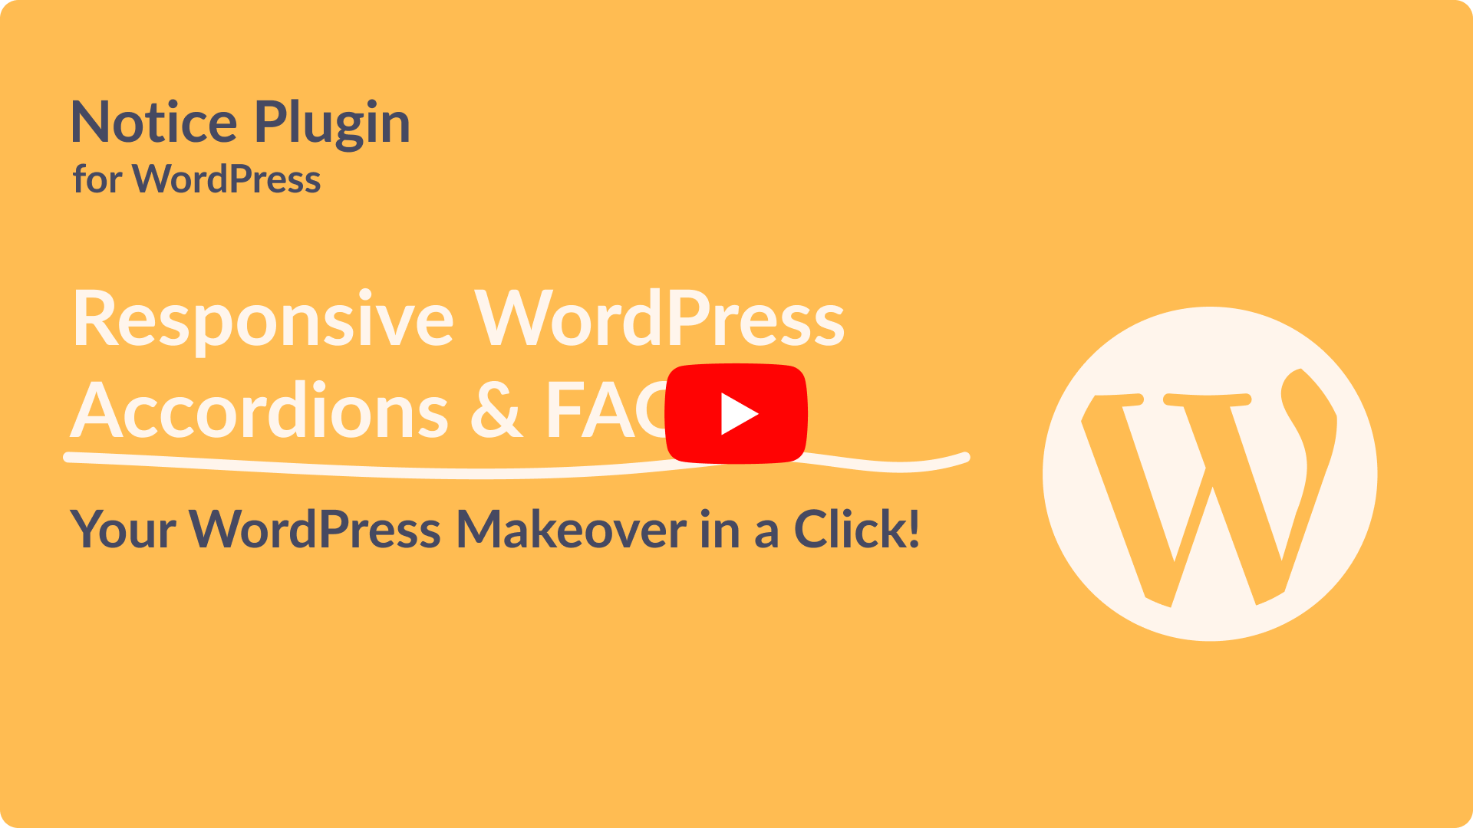
Task: Click the red YouTube icon overlay
Action: pos(737,415)
